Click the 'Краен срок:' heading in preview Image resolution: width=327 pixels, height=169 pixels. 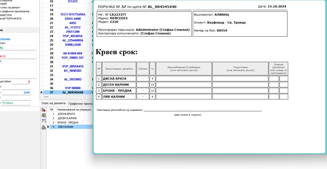tap(116, 52)
